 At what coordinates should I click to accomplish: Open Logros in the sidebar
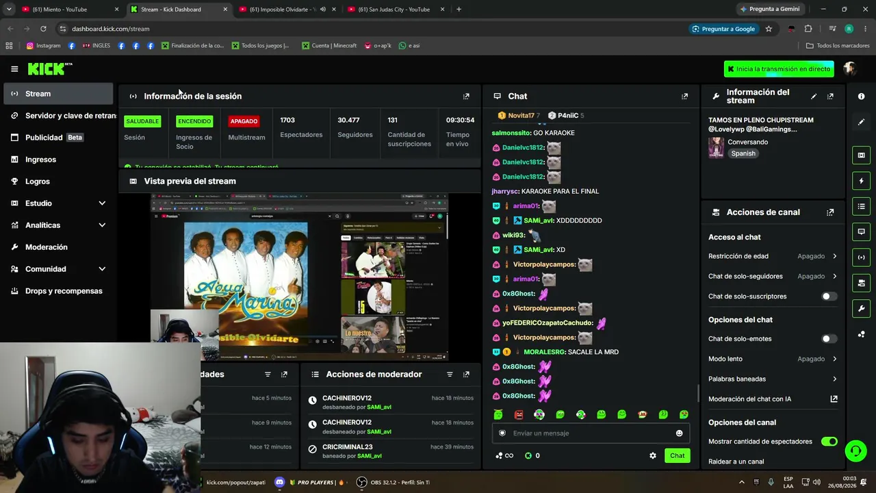58,181
